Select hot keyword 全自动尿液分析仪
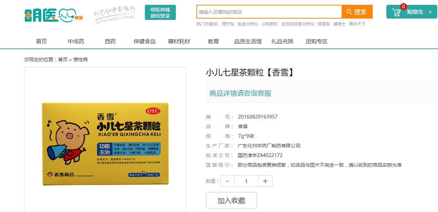The image size is (438, 212). [298, 24]
